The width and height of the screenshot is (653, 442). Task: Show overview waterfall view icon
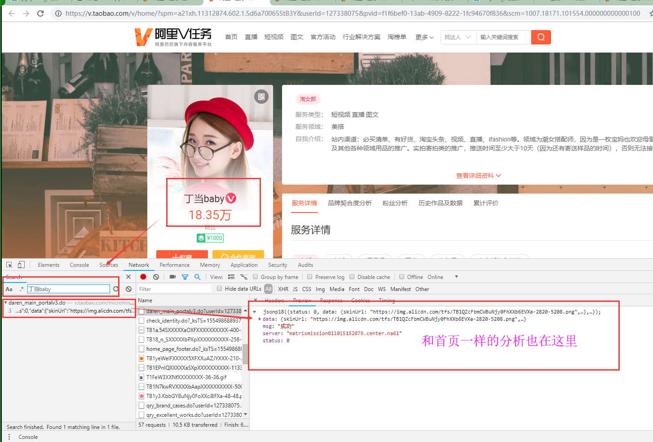tap(244, 277)
